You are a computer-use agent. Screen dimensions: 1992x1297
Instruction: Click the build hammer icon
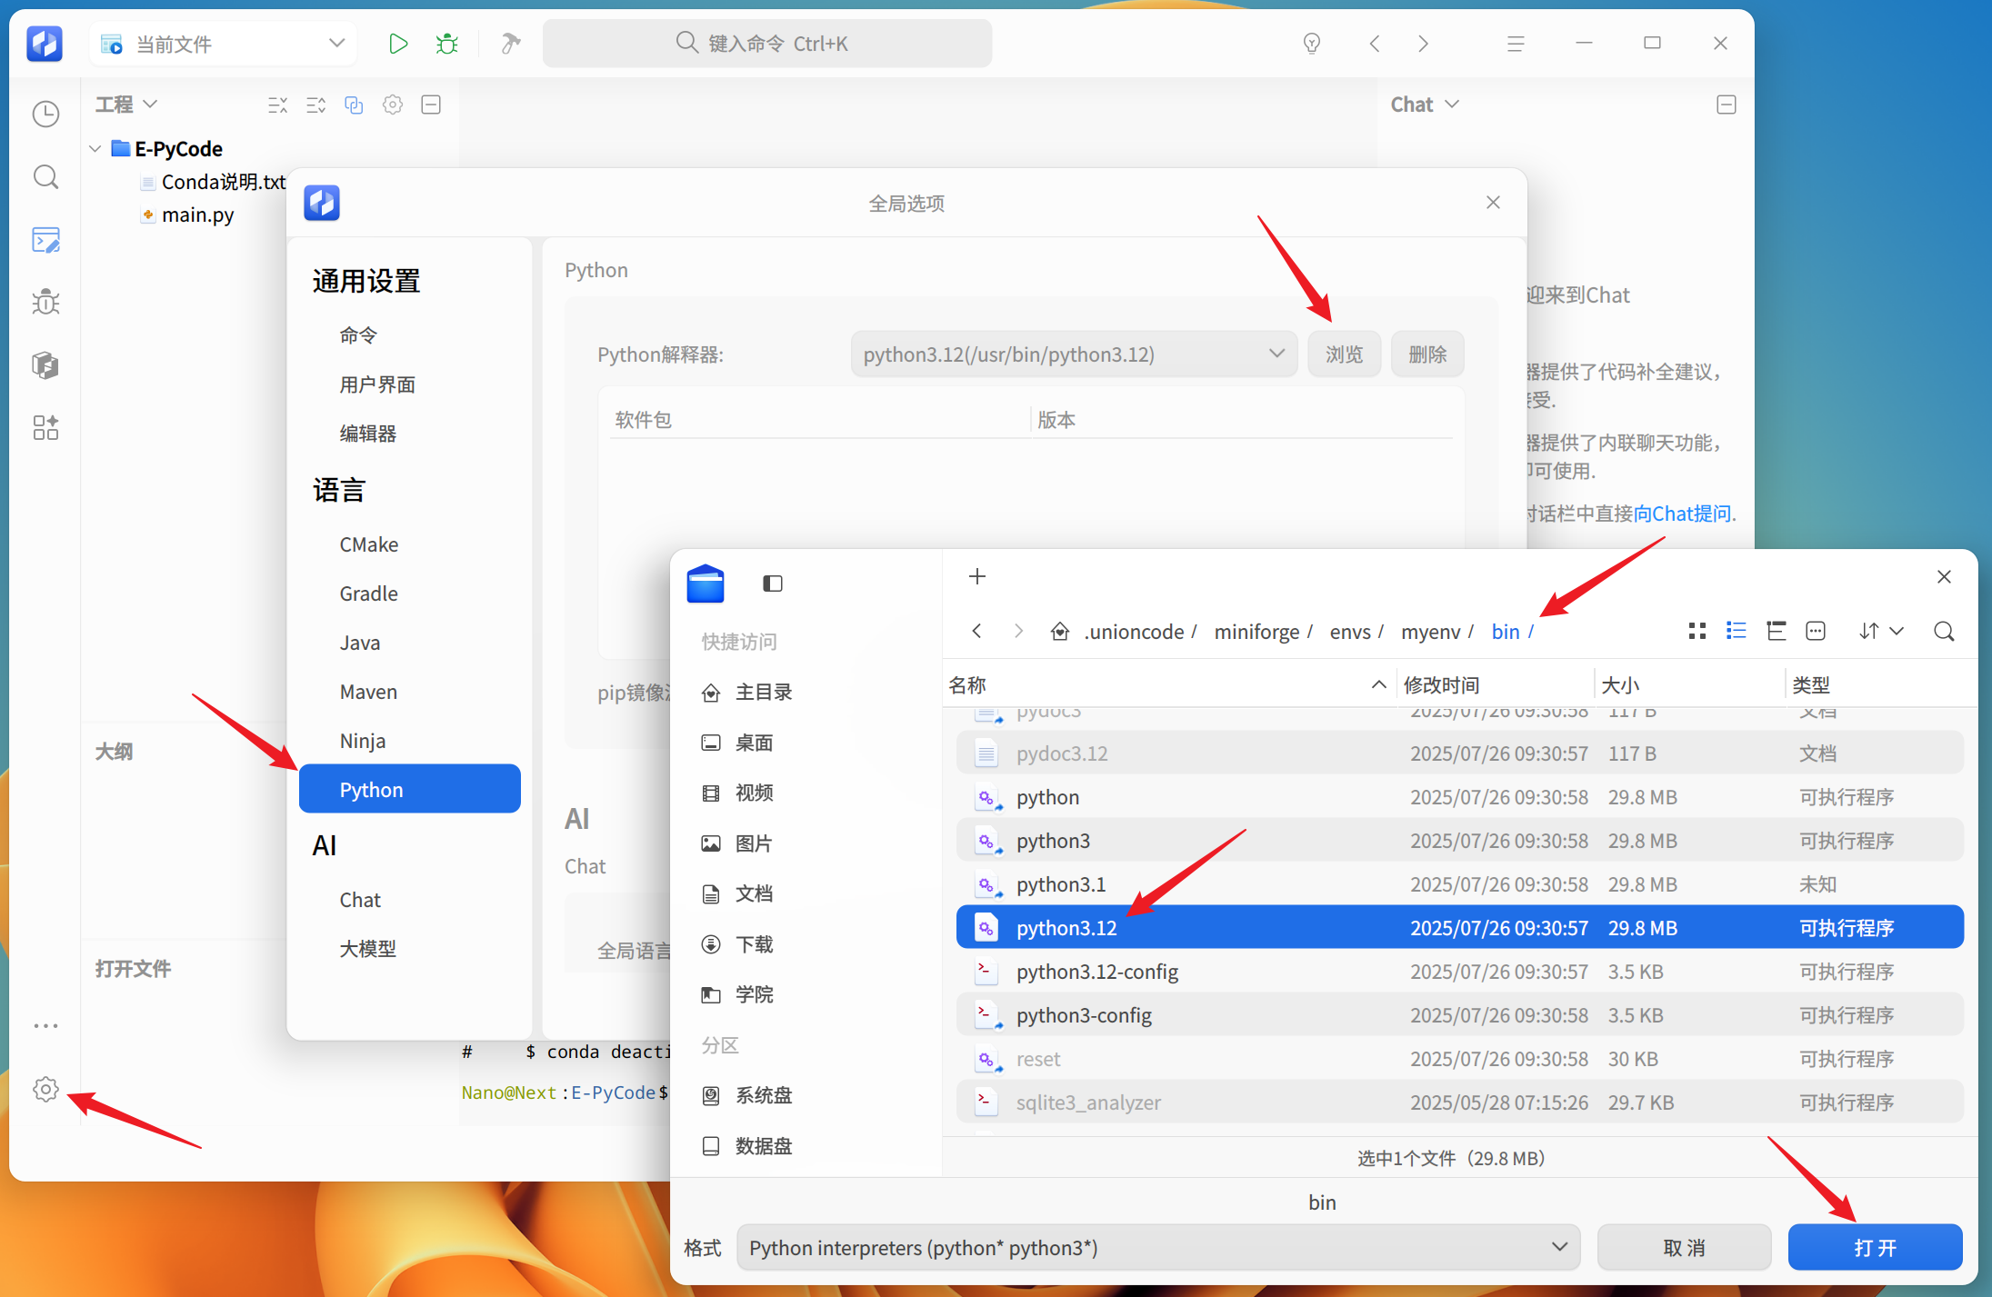click(x=510, y=43)
